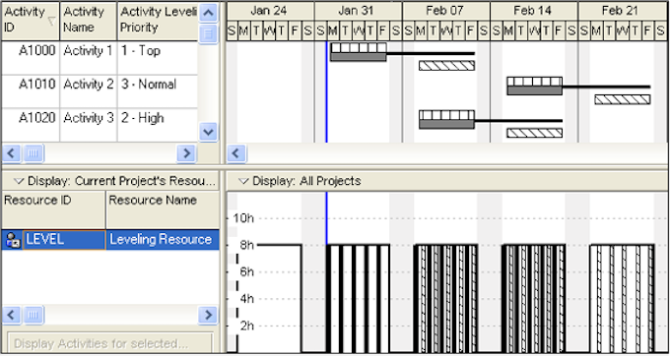
Task: Click the activity table's scroll left arrow
Action: (x=11, y=153)
